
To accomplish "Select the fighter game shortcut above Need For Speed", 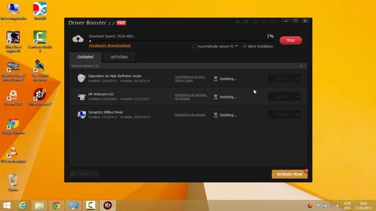I will pos(13,42).
